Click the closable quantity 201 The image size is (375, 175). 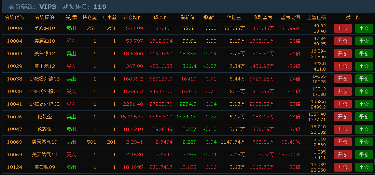(x=111, y=142)
